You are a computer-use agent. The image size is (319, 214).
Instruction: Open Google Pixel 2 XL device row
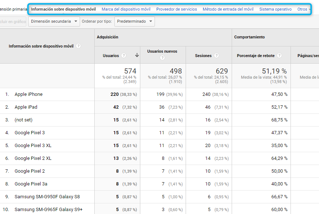tap(33, 158)
